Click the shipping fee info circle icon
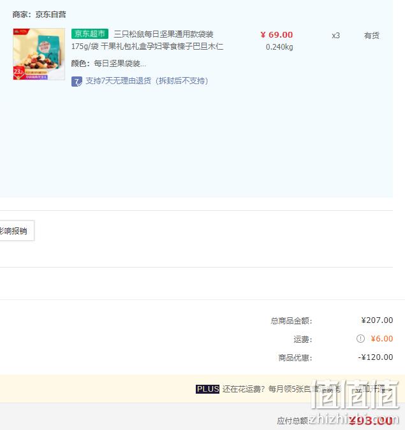Image resolution: width=405 pixels, height=430 pixels. [x=360, y=339]
